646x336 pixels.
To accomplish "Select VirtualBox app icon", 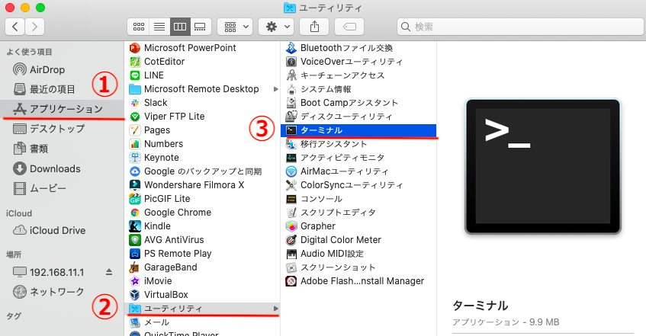I will point(135,294).
